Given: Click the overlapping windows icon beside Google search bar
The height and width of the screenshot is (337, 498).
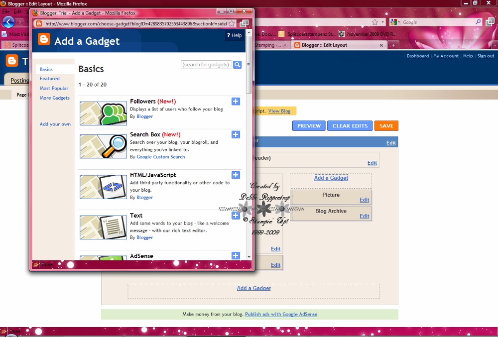Looking at the screenshot, I should (490, 22).
